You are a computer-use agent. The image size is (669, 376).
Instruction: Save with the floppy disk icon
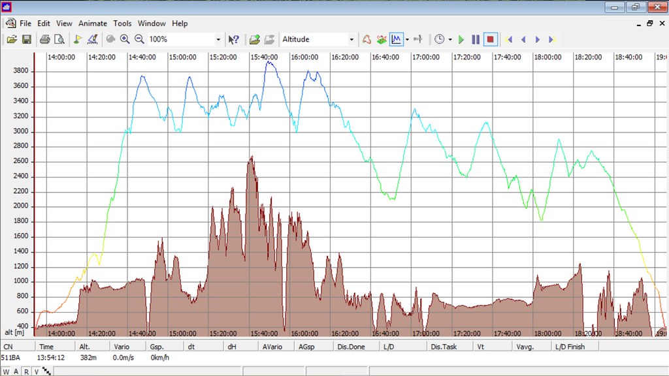(26, 40)
